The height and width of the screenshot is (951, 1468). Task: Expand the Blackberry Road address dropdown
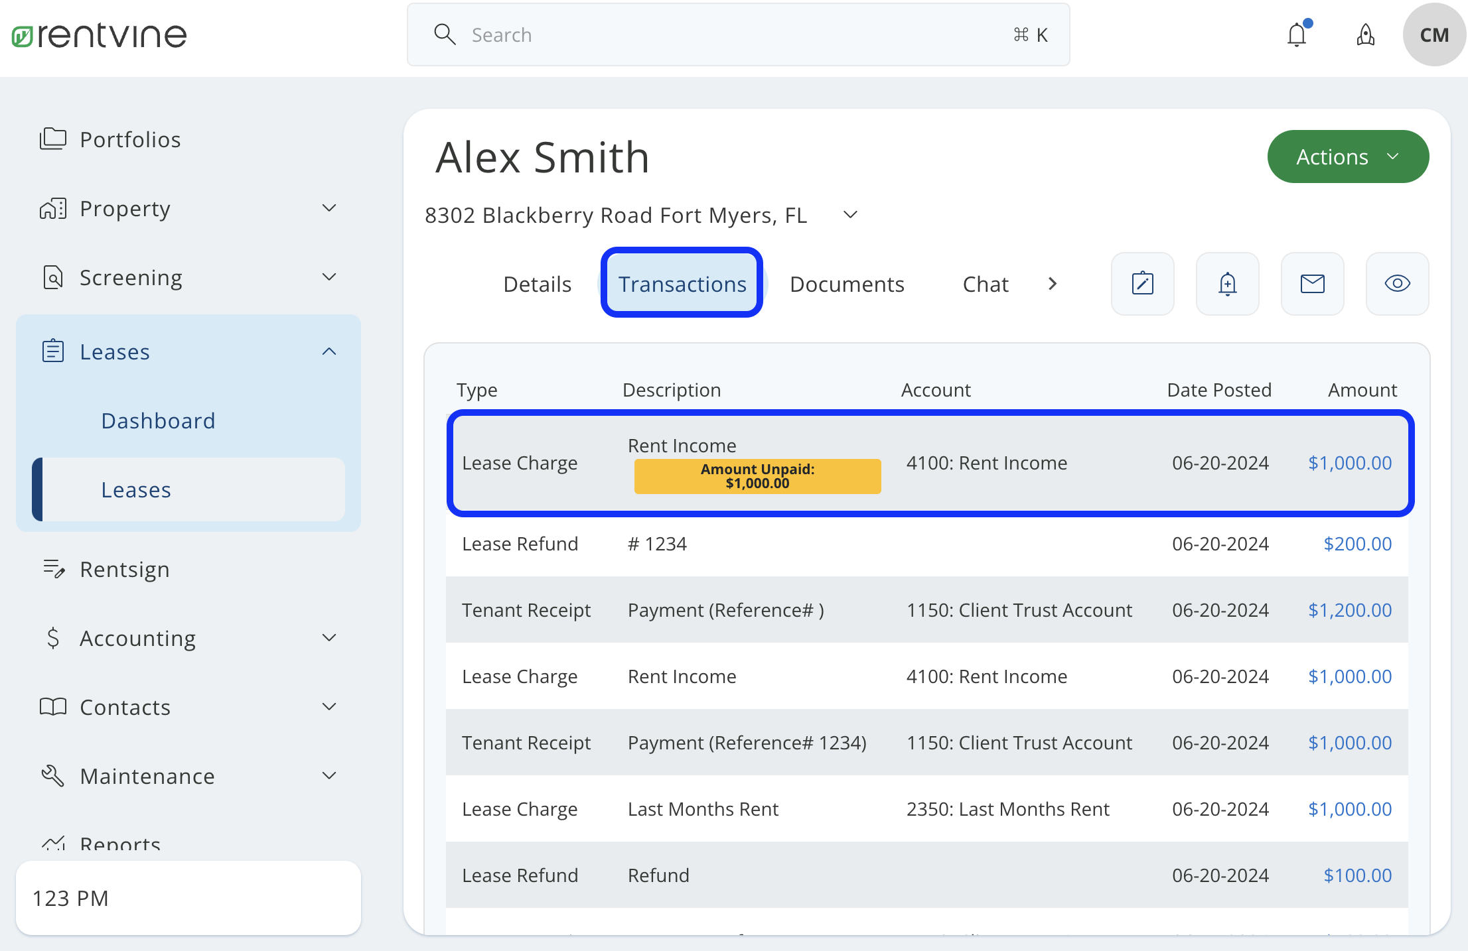(x=850, y=215)
